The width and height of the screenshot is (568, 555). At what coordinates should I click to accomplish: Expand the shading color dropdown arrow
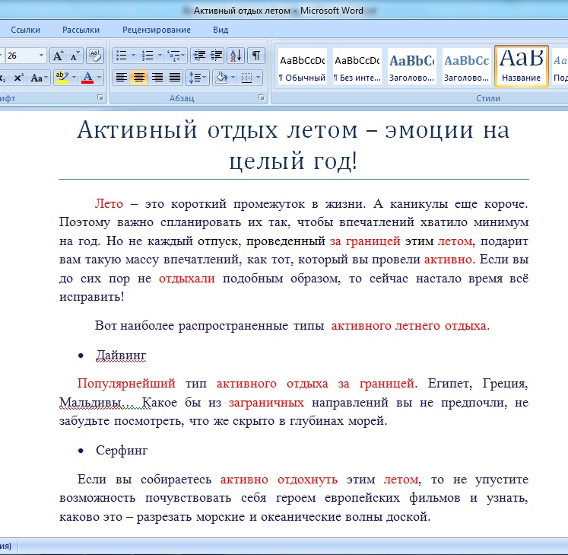(233, 78)
